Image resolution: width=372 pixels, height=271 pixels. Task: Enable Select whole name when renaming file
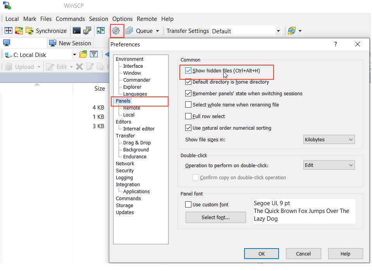(x=188, y=105)
